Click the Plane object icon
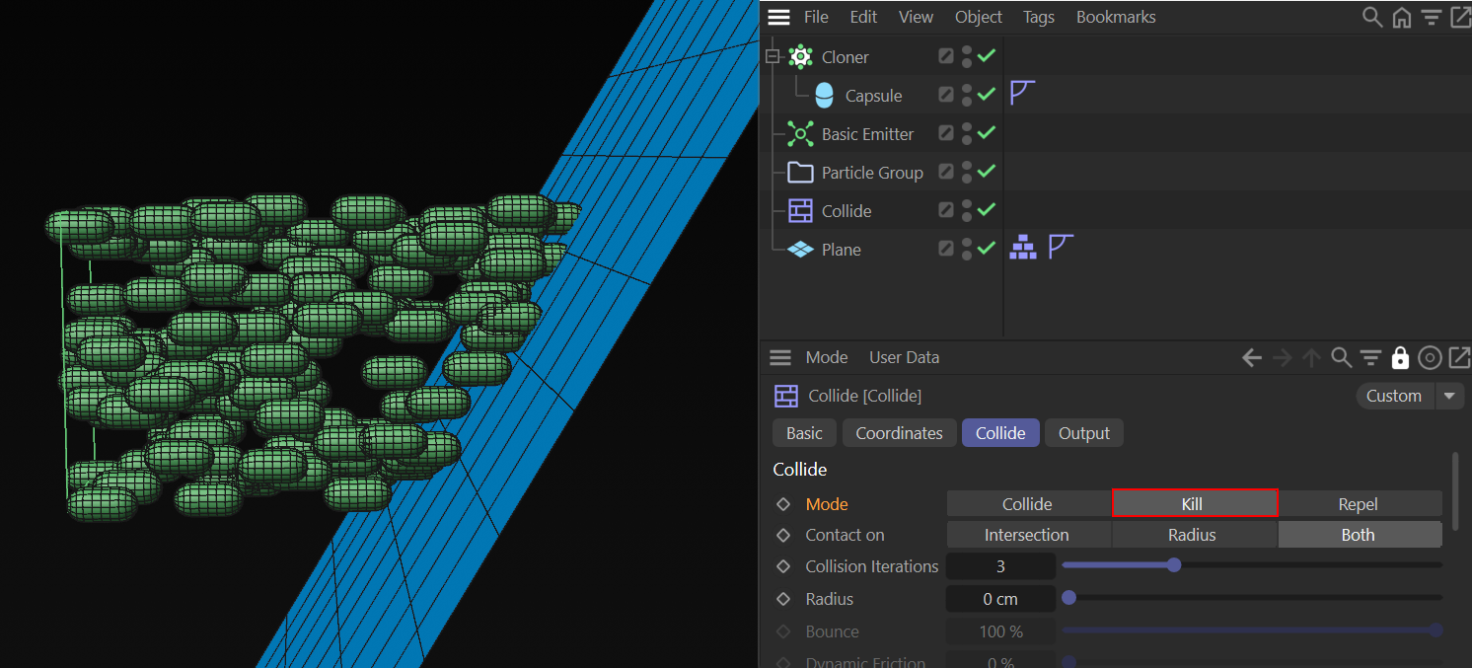The height and width of the screenshot is (668, 1472). 800,250
